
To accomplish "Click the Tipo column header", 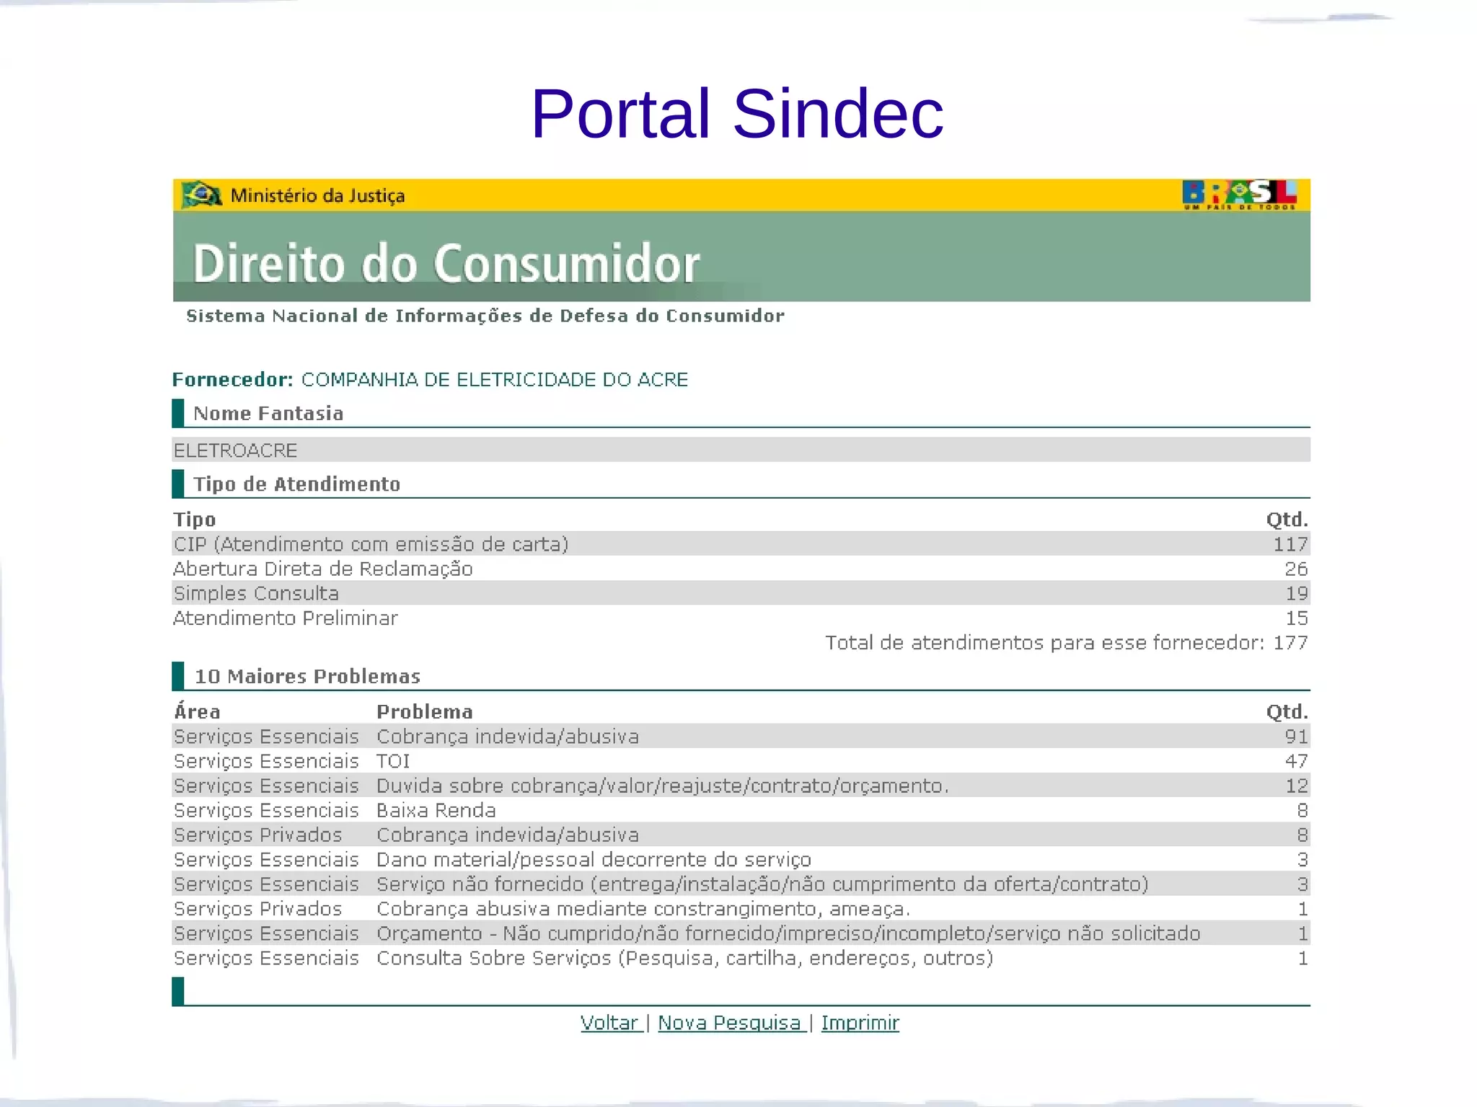I will pyautogui.click(x=194, y=519).
